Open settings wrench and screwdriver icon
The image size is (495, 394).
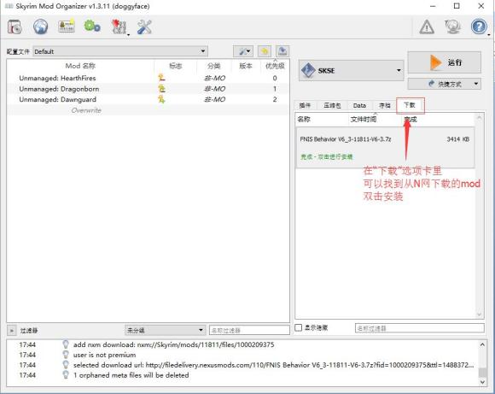click(x=144, y=26)
